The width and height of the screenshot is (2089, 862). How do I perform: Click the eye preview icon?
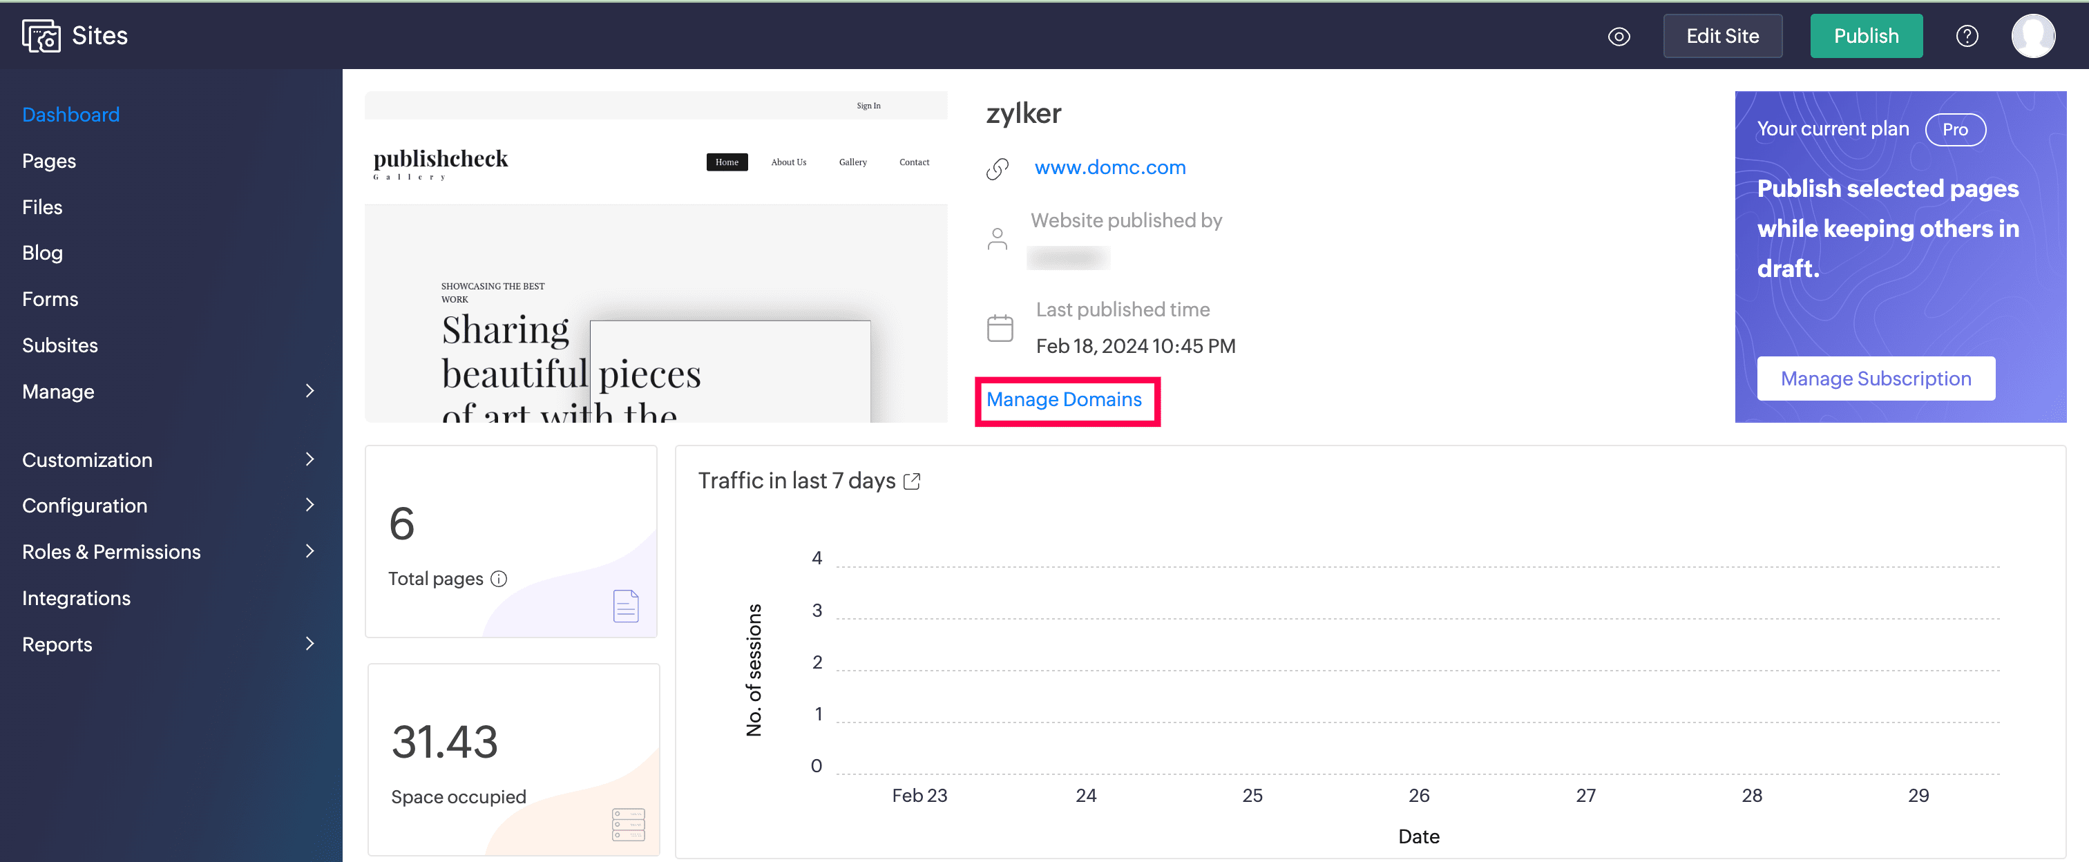click(x=1619, y=37)
